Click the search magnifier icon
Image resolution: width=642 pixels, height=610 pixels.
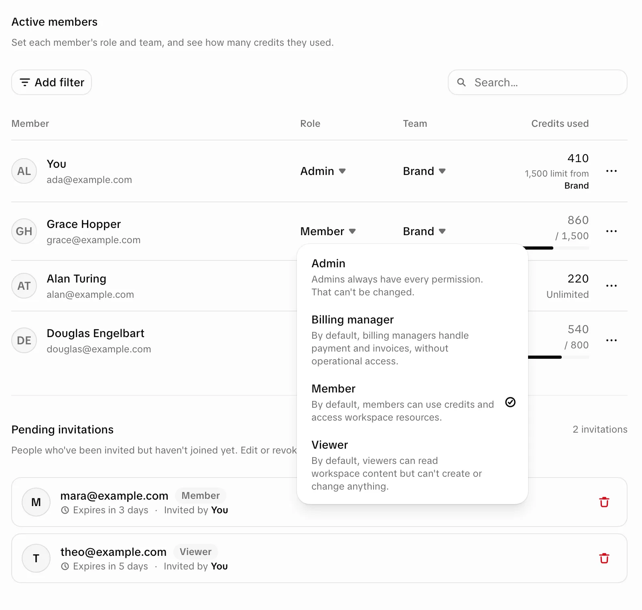click(461, 82)
